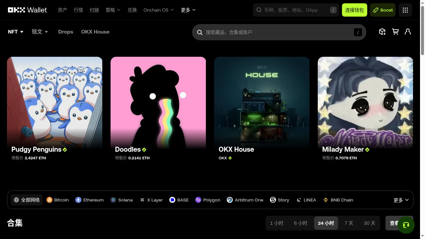Select the Polygon network filter
Viewport: 425px width, 239px height.
pos(208,200)
